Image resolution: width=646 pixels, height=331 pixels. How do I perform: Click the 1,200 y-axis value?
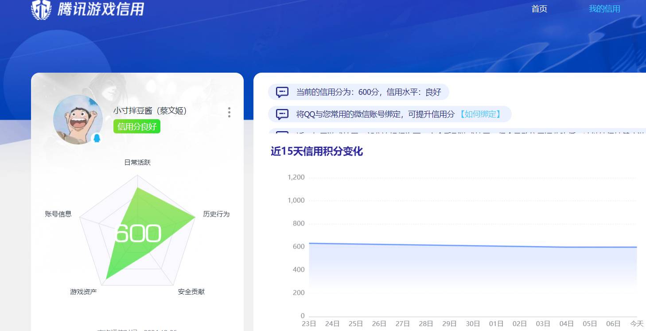pyautogui.click(x=296, y=177)
